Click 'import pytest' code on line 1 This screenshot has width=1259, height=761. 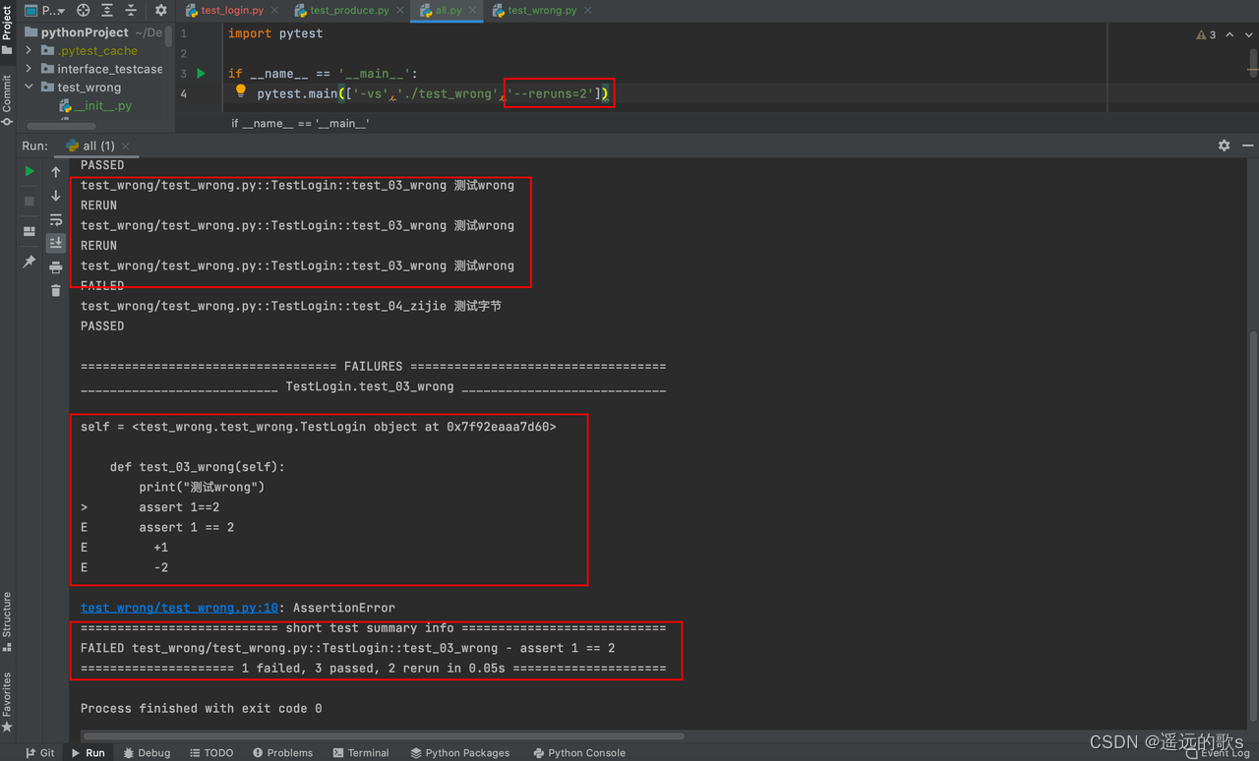275,33
